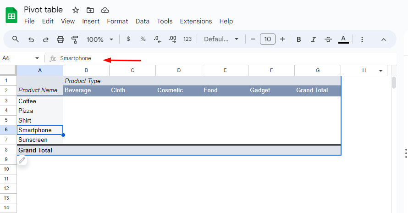
Task: Activate the paint format tool
Action: (75, 39)
